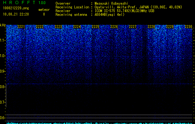The image size is (195, 124).
Task: Click the 2229 time marker
Action: 170,27
